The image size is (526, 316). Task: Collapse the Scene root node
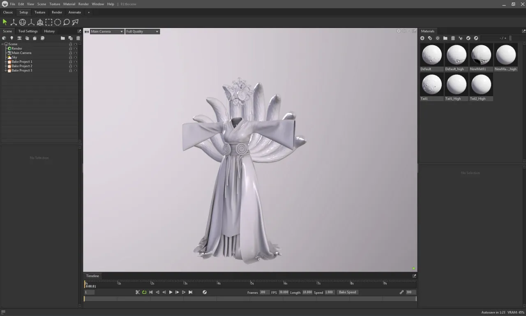coord(2,44)
